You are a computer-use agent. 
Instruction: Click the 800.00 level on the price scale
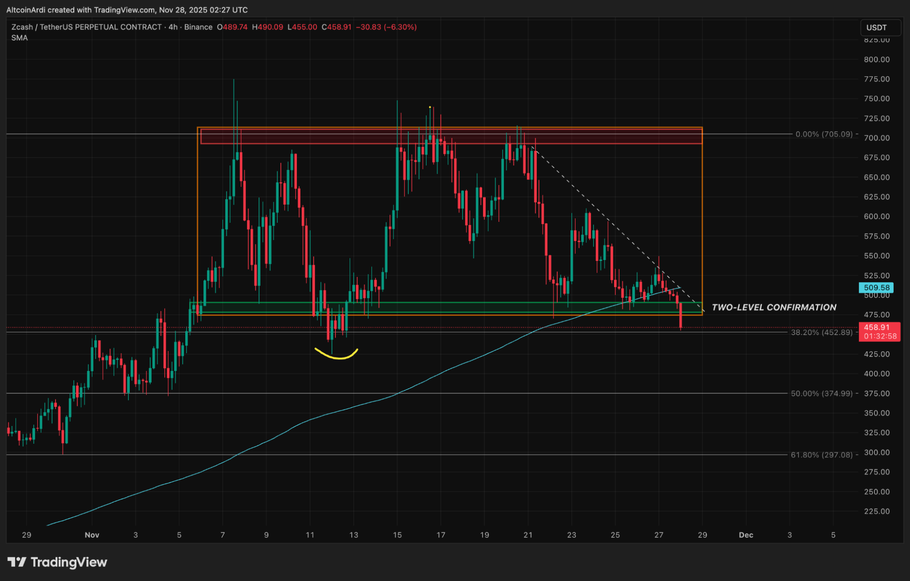pos(876,60)
